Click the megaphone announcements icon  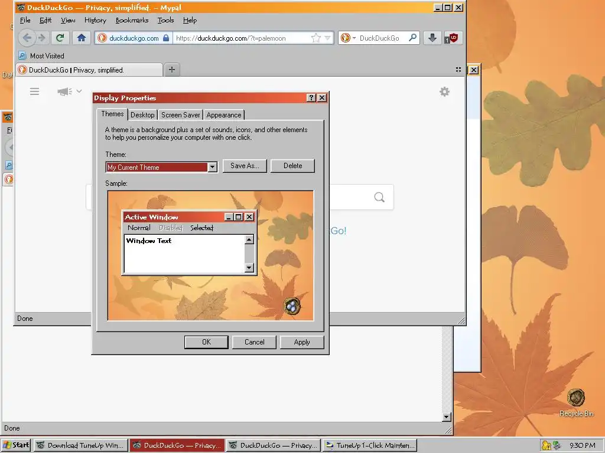[x=64, y=91]
